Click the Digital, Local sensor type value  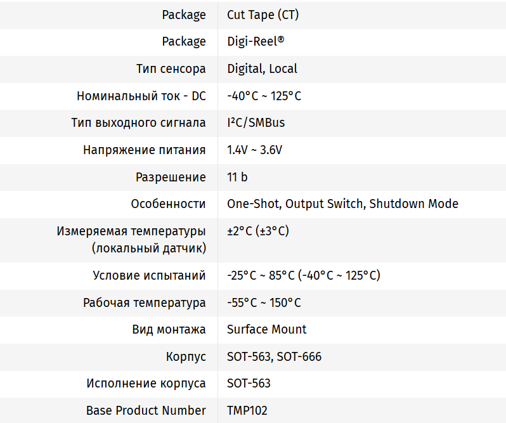coord(262,68)
